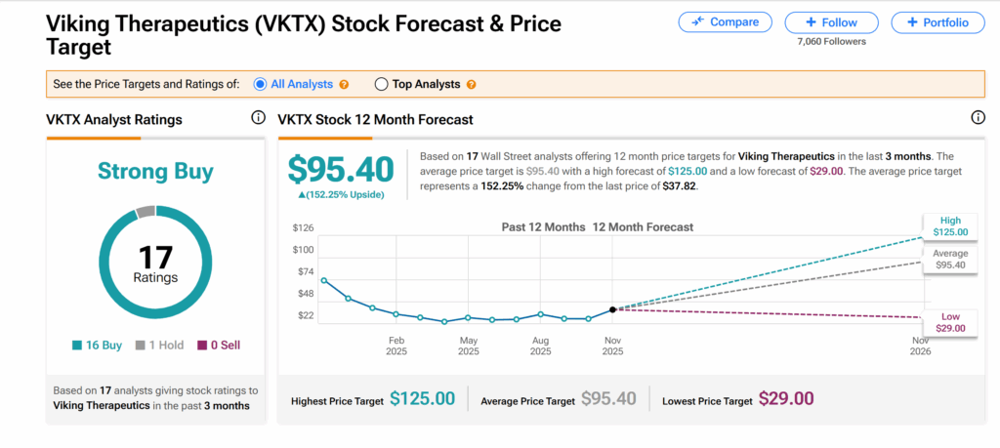This screenshot has height=448, width=1000.
Task: Click the Hold legend gray square
Action: pos(140,345)
